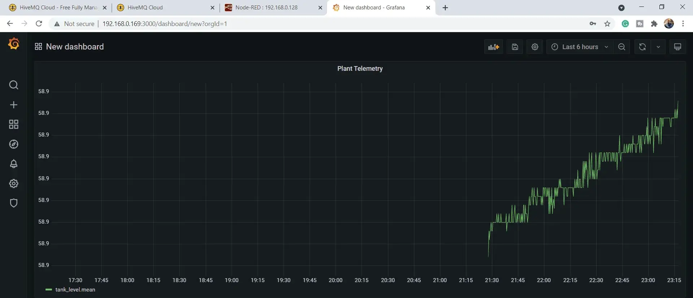Image resolution: width=693 pixels, height=298 pixels.
Task: Expand the Plant Telemetry panel title menu
Action: (x=360, y=69)
